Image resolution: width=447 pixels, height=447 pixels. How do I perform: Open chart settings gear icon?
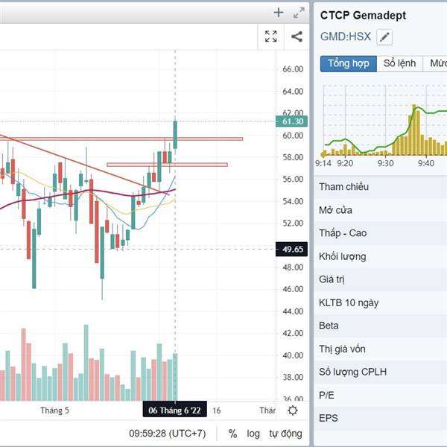(293, 410)
